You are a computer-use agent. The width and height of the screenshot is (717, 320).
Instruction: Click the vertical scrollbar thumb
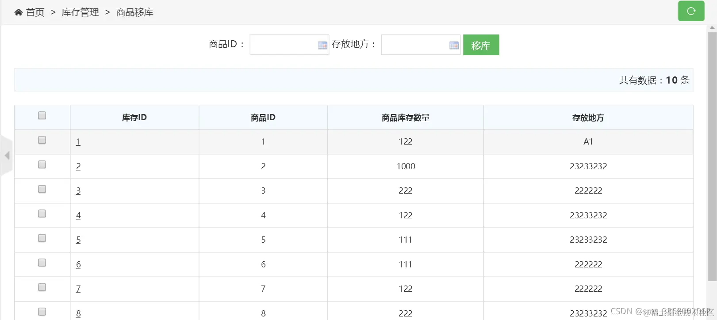[712, 156]
